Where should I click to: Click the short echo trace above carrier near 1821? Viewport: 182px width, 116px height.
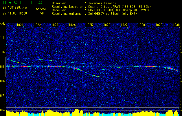point(16,62)
